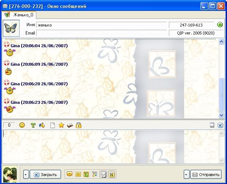The width and height of the screenshot is (227, 184).
Task: Expand the dropdown arrow next to Отправить
Action: [x=186, y=175]
